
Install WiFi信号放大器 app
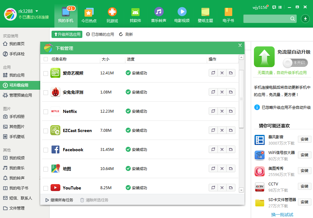tap(305, 155)
